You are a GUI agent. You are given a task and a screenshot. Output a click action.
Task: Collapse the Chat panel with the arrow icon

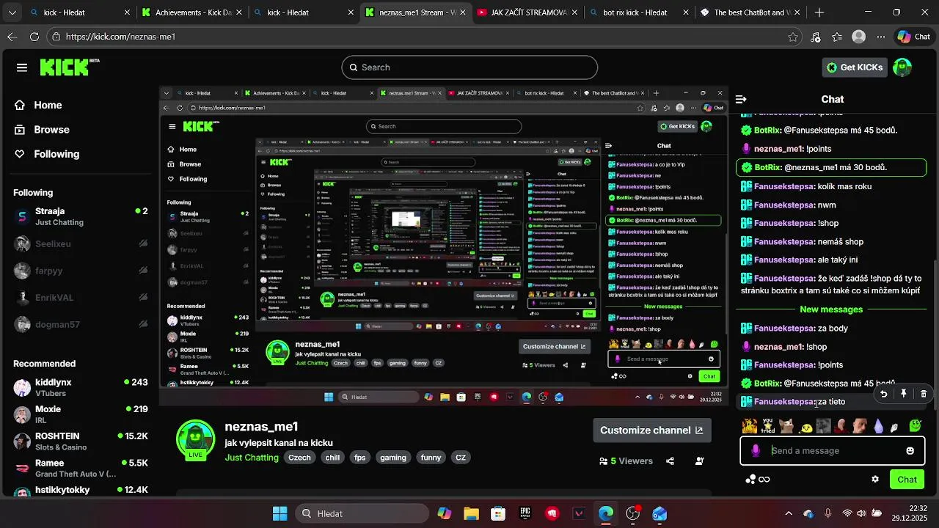point(741,99)
